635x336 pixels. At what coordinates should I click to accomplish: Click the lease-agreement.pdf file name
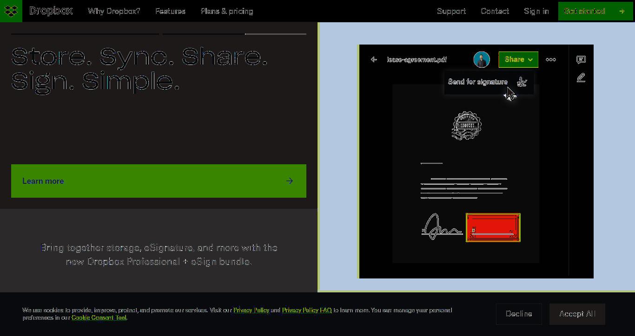[417, 59]
